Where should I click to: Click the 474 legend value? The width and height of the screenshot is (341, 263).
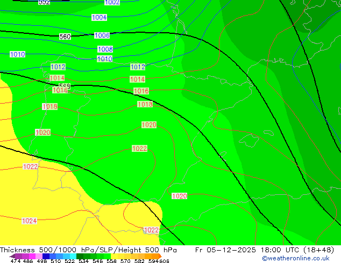(x=16, y=261)
